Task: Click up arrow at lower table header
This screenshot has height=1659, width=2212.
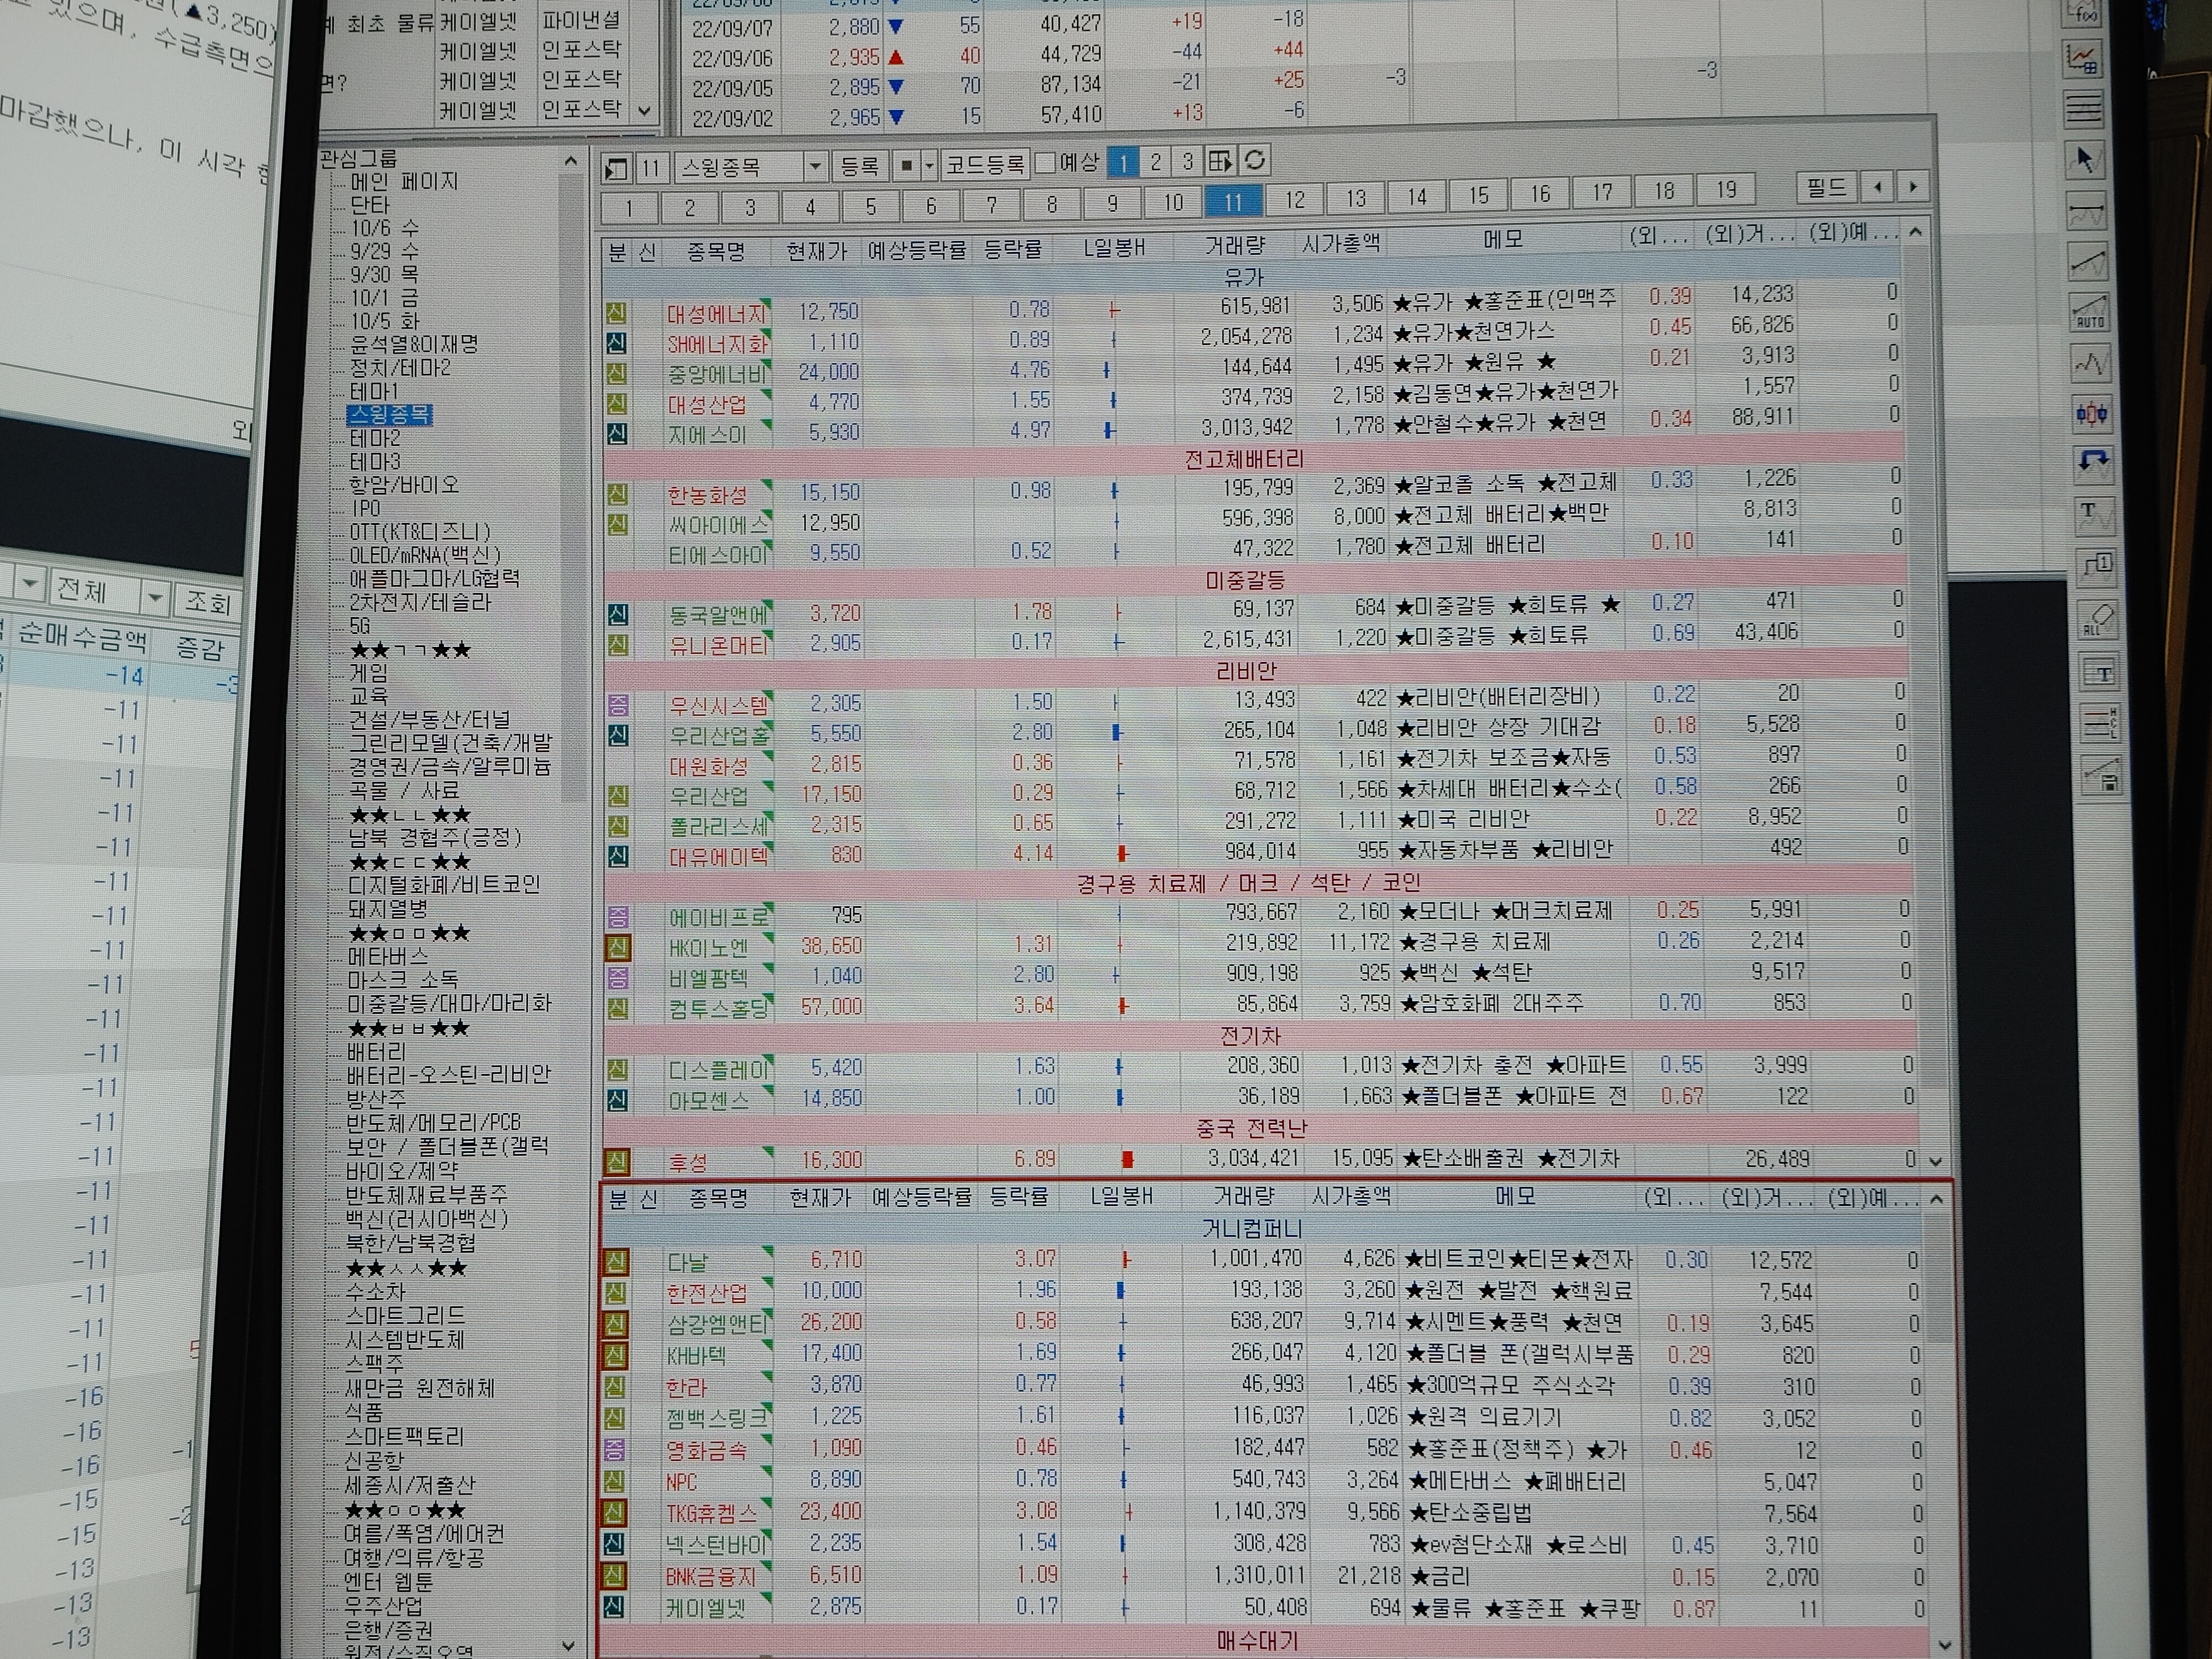Action: click(x=1936, y=1198)
